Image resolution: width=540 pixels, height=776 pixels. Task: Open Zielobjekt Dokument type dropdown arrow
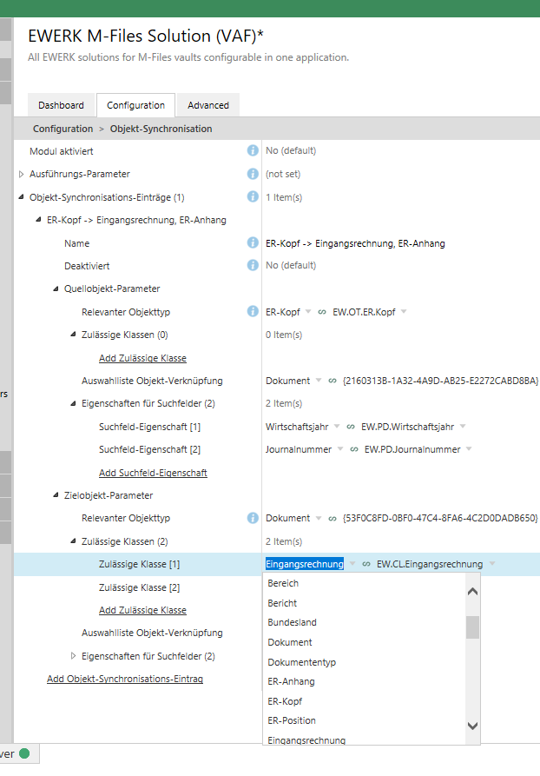(x=319, y=518)
